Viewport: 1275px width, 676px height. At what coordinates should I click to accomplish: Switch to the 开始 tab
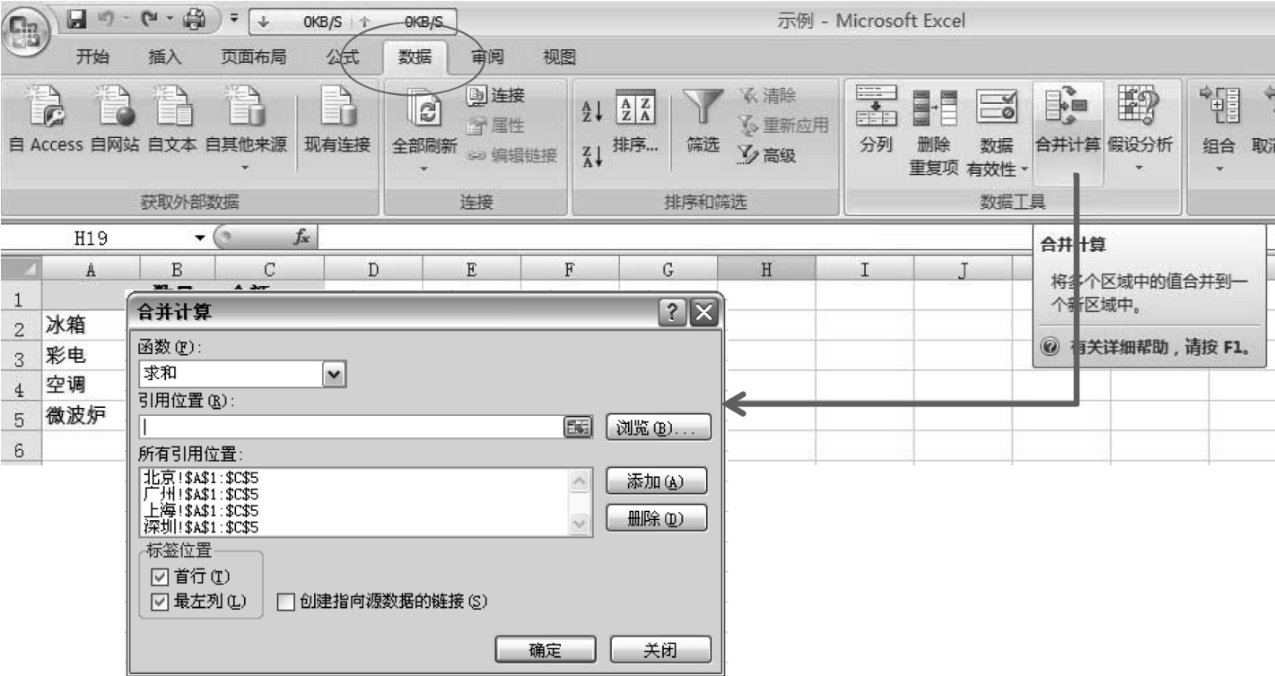pyautogui.click(x=92, y=57)
